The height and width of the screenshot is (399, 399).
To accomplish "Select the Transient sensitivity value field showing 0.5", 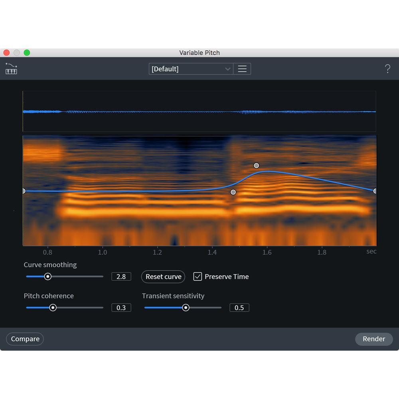I will tap(239, 307).
